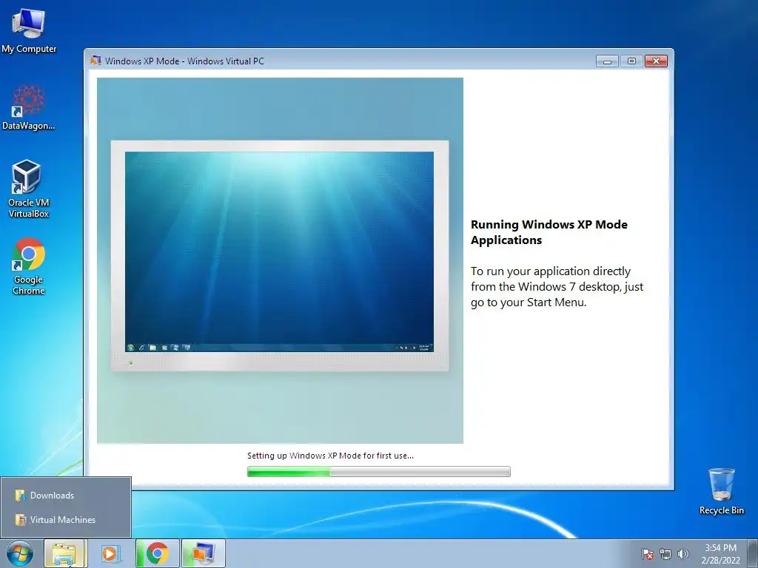Click the 2/28/2022 date in tray
This screenshot has width=758, height=568.
720,561
